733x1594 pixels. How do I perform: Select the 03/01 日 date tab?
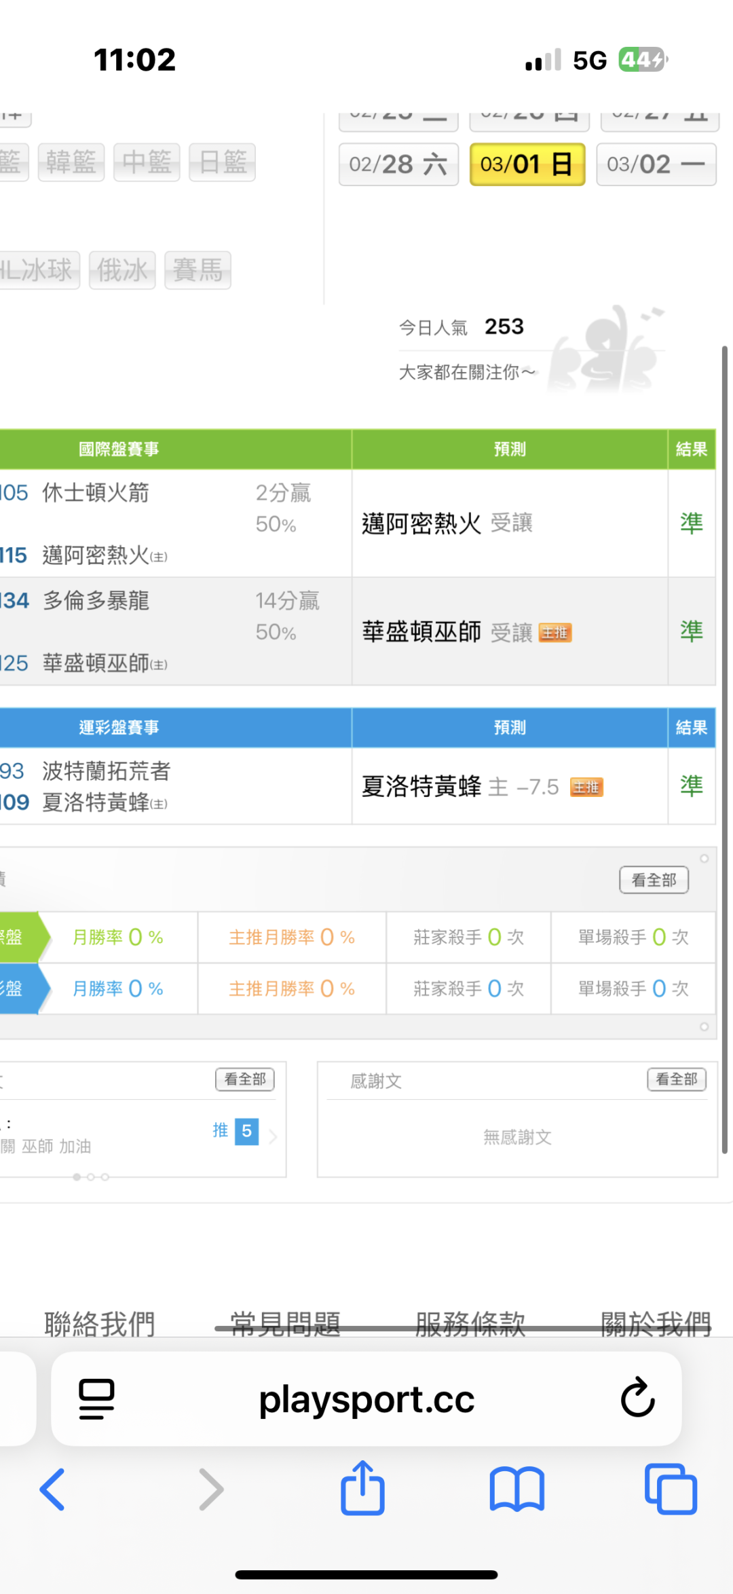click(x=527, y=164)
